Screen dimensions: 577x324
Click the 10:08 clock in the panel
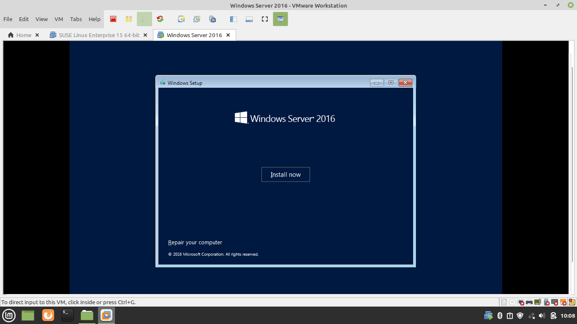click(568, 316)
